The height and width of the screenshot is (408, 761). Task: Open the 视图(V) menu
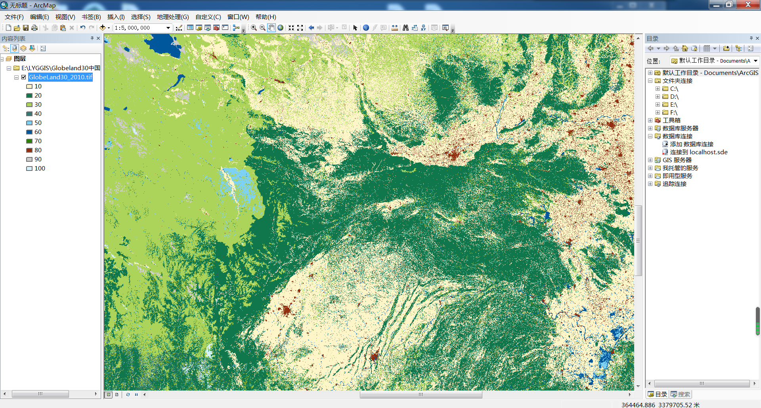(65, 17)
